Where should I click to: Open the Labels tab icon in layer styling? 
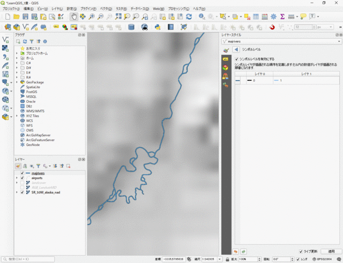pos(226,59)
